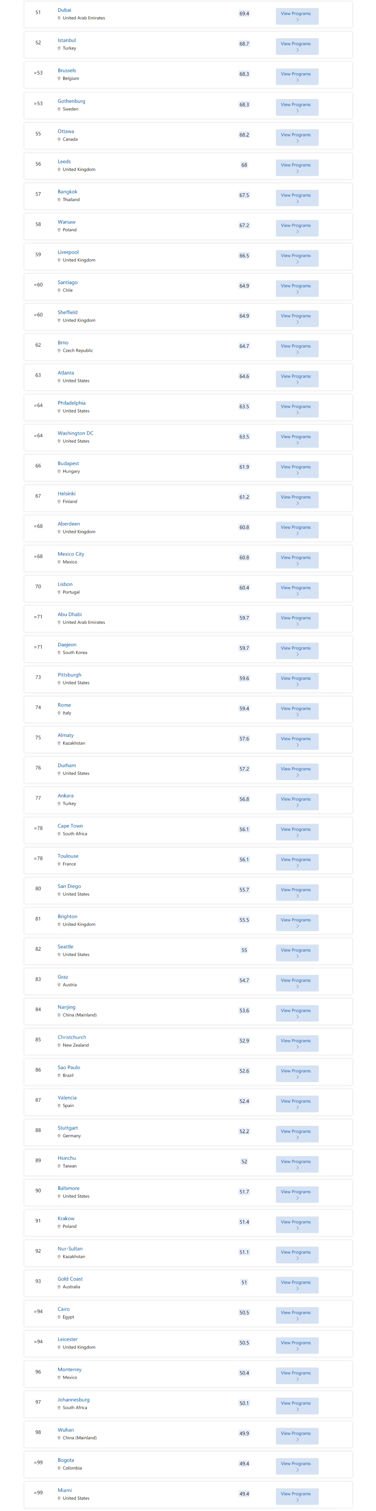
Task: Click View Programs for Rome
Action: pyautogui.click(x=297, y=711)
